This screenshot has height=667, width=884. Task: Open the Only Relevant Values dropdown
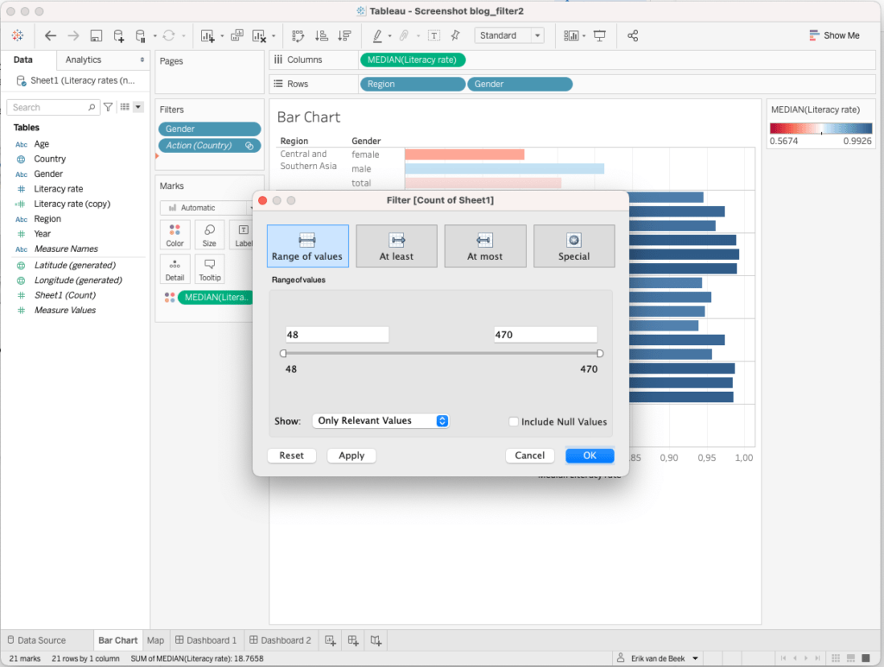(380, 421)
